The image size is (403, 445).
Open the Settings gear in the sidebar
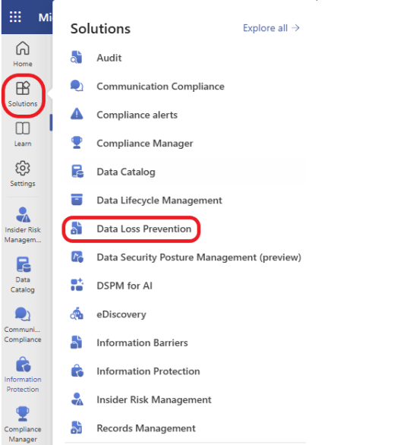[x=23, y=174]
